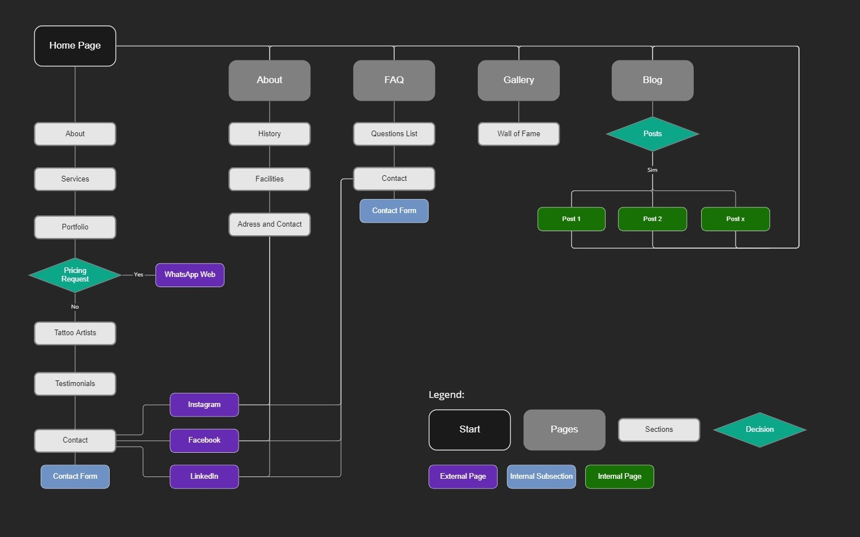Viewport: 860px width, 537px height.
Task: Click the Posts decision diamond
Action: pyautogui.click(x=652, y=134)
